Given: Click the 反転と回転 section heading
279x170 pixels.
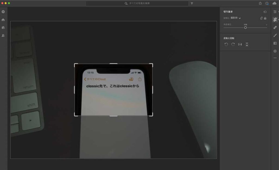Looking at the screenshot, I should (229, 38).
